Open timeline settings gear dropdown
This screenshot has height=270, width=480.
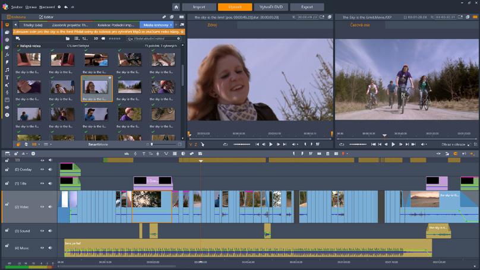pyautogui.click(x=16, y=154)
